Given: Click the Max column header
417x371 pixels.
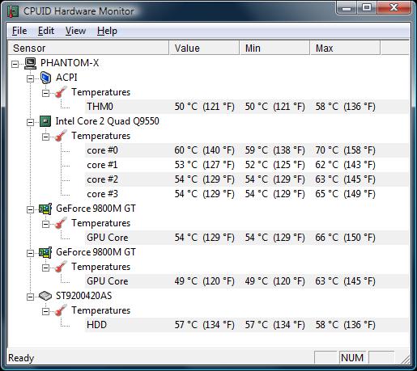Looking at the screenshot, I should click(345, 48).
